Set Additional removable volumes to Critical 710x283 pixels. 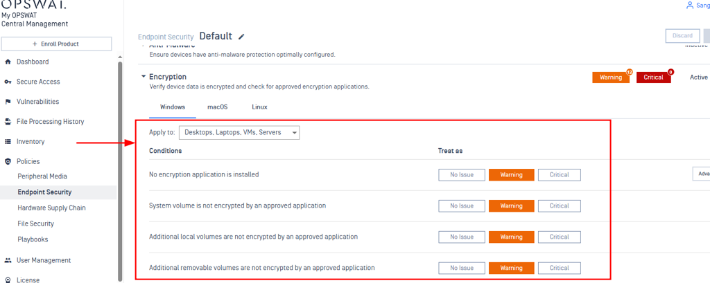click(x=560, y=268)
